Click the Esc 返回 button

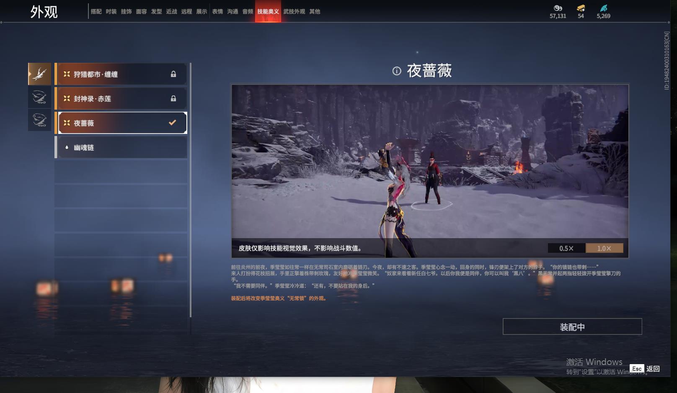coord(645,369)
